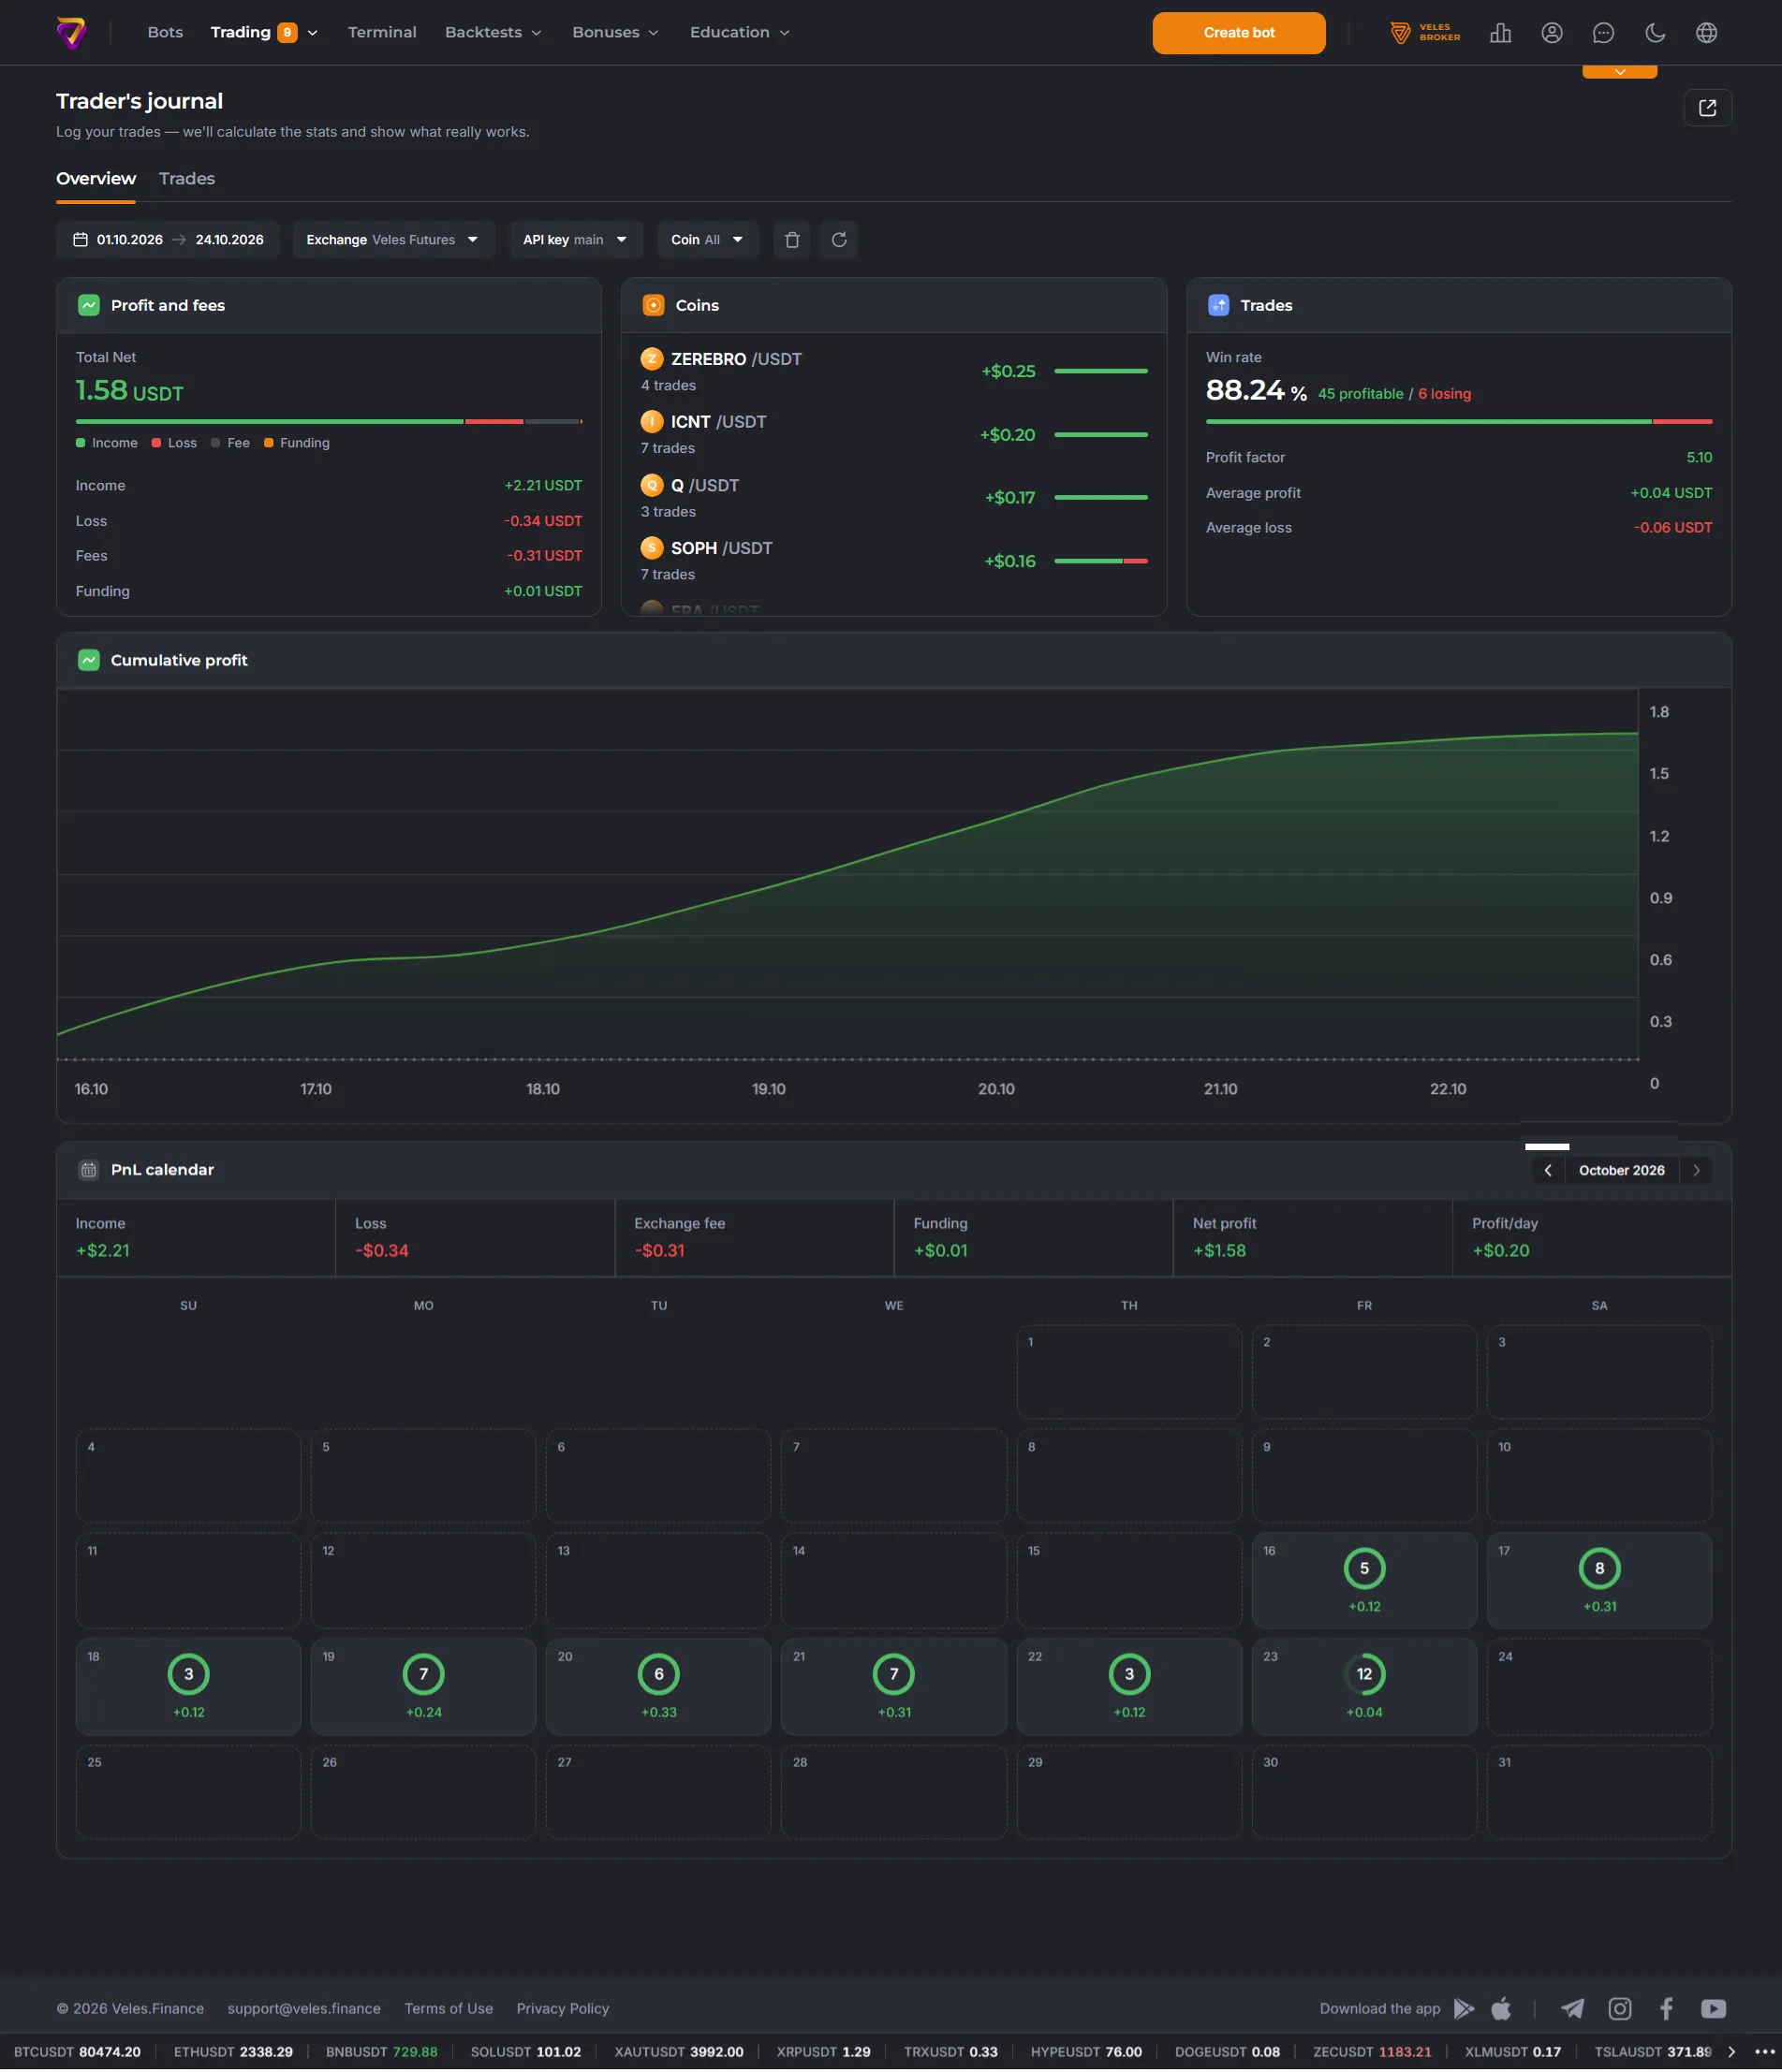Open the statistics bar chart icon

1500,33
